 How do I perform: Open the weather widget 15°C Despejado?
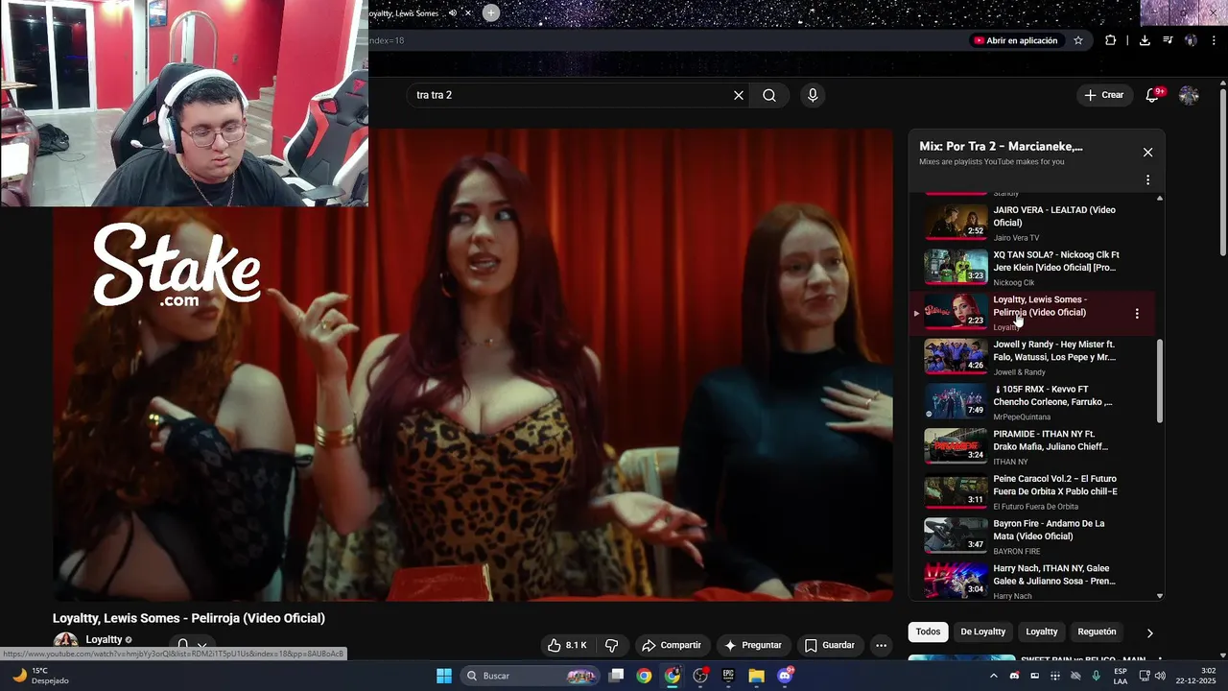pyautogui.click(x=40, y=676)
